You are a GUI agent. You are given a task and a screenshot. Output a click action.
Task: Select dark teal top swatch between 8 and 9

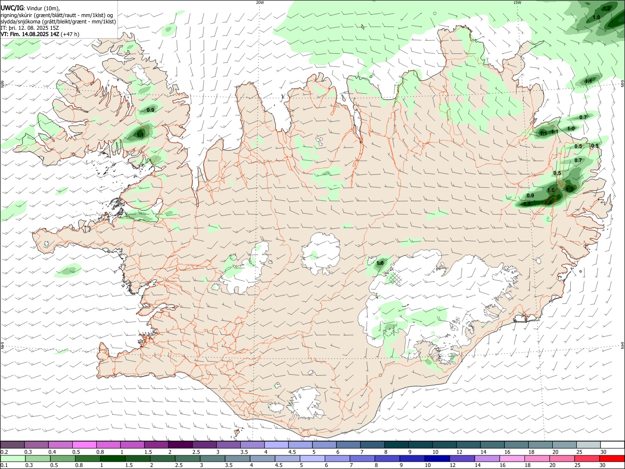click(396, 445)
